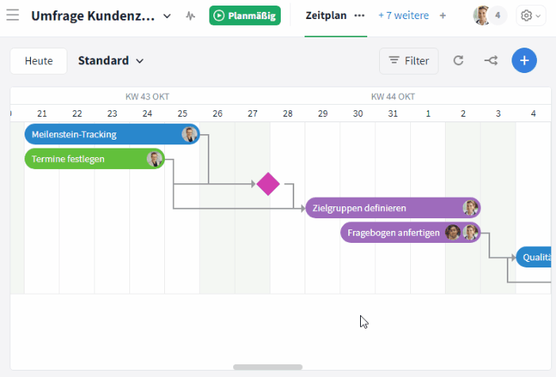Image resolution: width=556 pixels, height=377 pixels.
Task: Click the Heute button
Action: [x=39, y=61]
